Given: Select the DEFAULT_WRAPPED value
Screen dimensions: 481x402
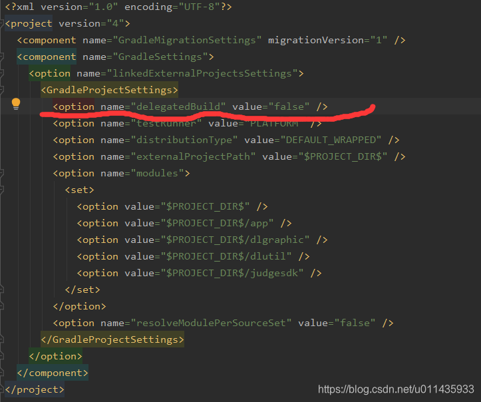Looking at the screenshot, I should pos(331,140).
